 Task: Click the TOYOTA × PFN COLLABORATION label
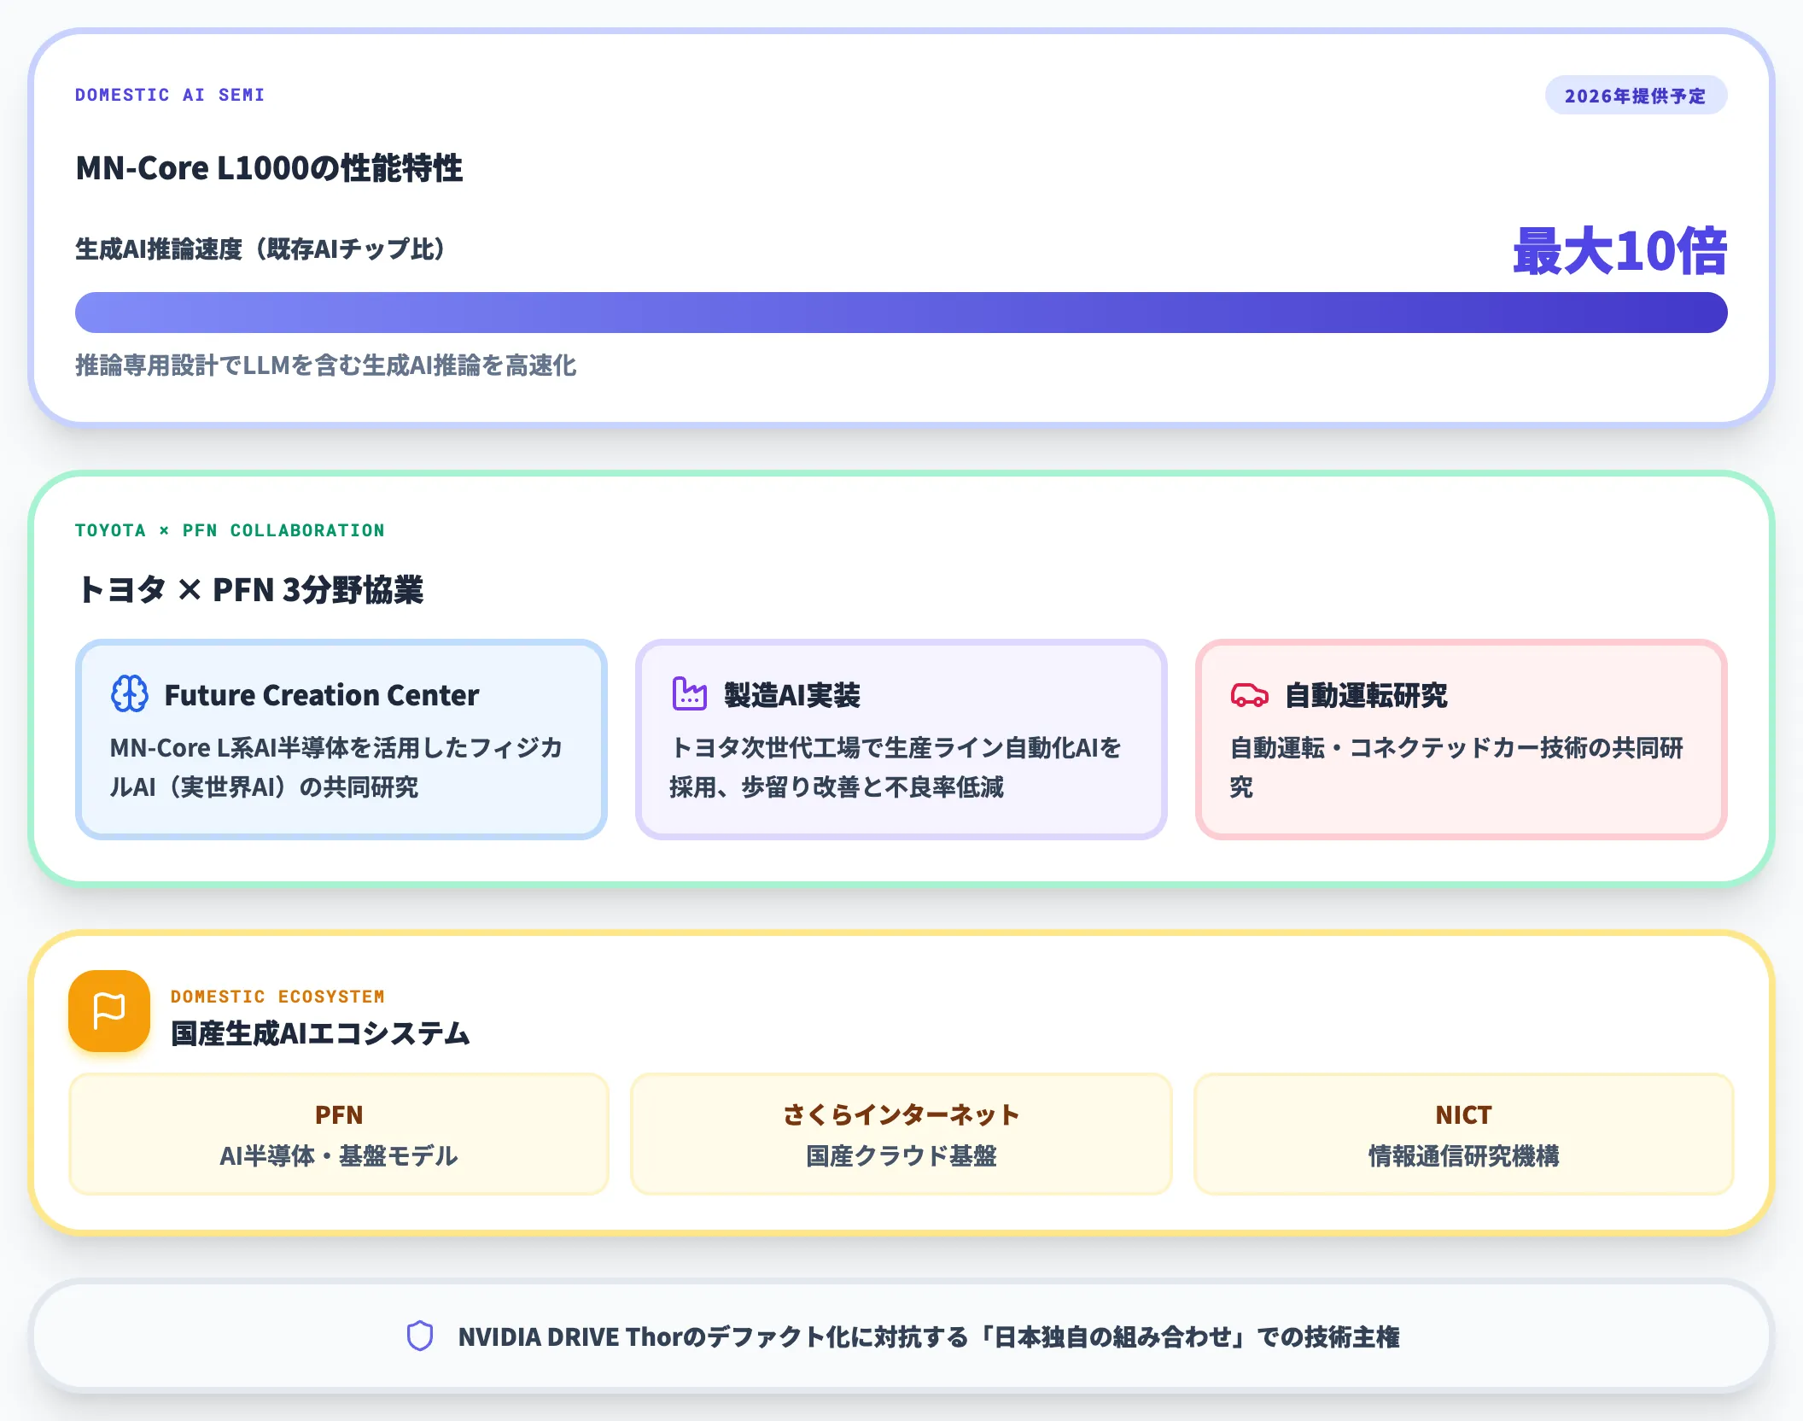click(230, 530)
